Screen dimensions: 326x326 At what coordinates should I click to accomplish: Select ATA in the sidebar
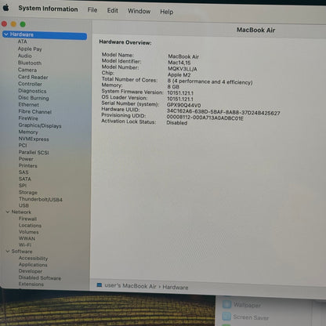[x=23, y=42]
